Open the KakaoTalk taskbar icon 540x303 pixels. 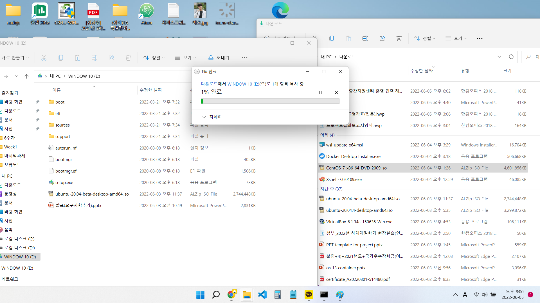309,295
